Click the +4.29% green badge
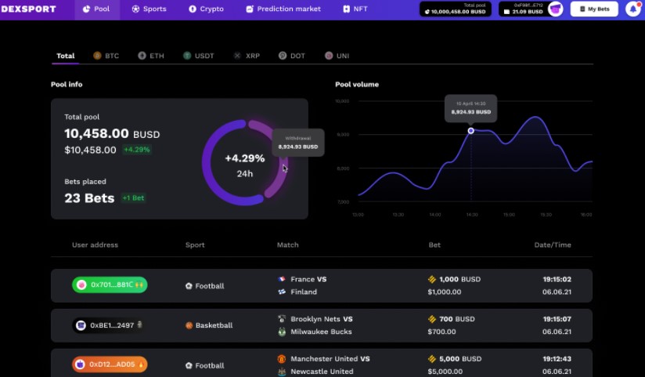Image resolution: width=645 pixels, height=377 pixels. pos(137,150)
